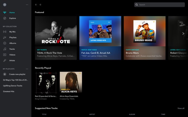Click the Artists microphone icon
This screenshot has height=117, width=188.
[x=5, y=61]
